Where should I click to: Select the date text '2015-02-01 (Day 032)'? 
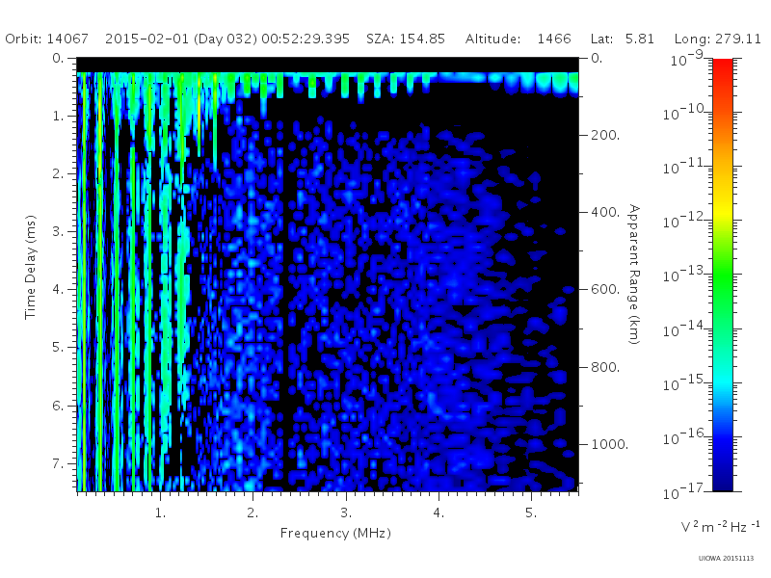tap(181, 39)
